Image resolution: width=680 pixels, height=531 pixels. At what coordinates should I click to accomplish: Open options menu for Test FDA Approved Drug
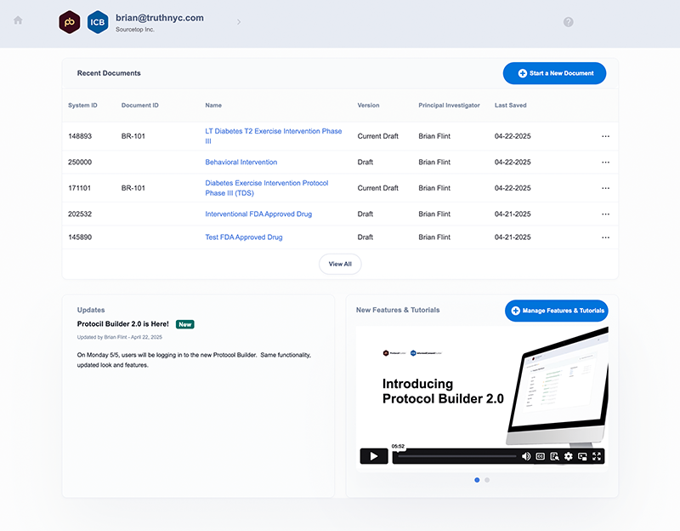[x=605, y=237]
